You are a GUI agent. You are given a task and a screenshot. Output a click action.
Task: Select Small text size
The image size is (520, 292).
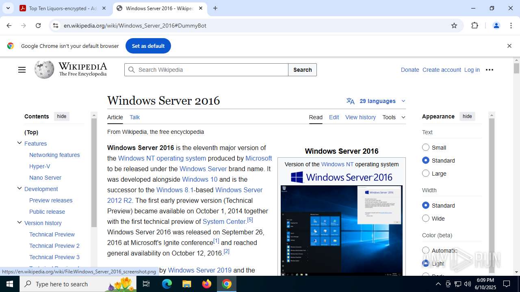click(x=426, y=147)
